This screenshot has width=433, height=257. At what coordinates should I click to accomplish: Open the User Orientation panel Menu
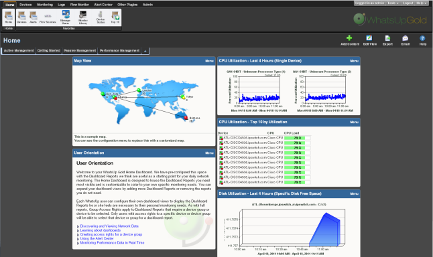coord(209,153)
